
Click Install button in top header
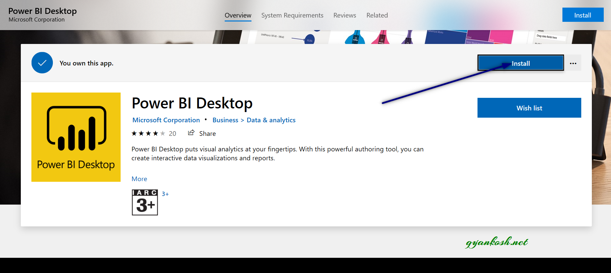(583, 15)
